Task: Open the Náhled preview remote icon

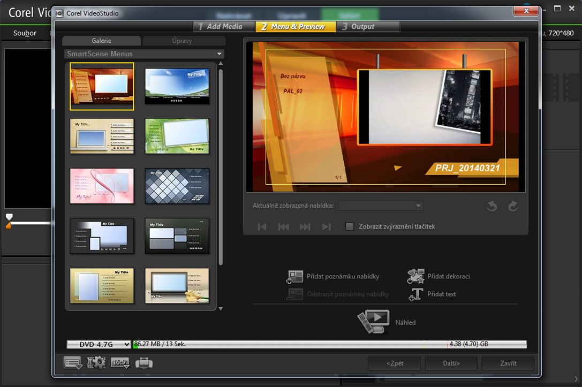Action: [373, 322]
